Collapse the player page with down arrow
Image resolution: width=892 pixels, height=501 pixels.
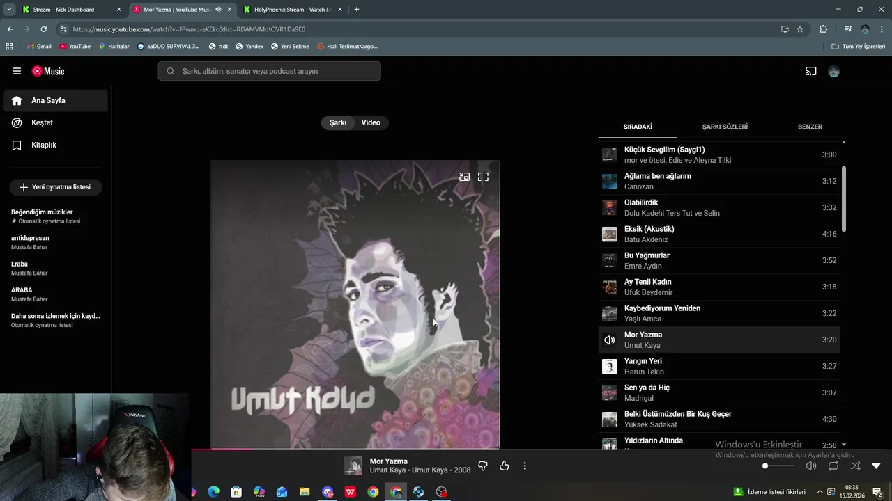tap(877, 466)
